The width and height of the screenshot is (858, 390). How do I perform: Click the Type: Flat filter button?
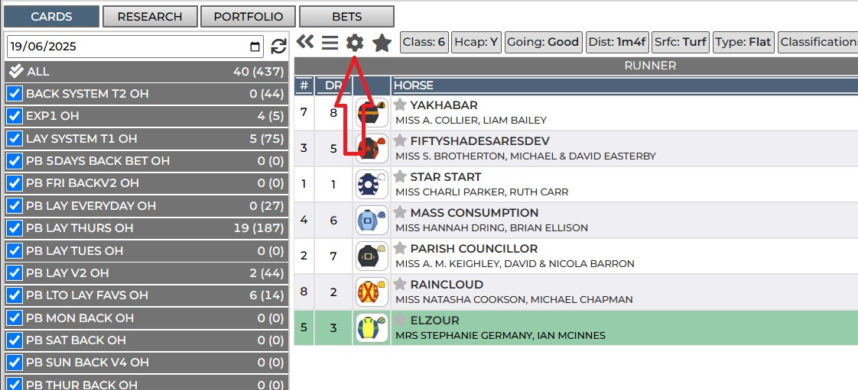click(743, 42)
